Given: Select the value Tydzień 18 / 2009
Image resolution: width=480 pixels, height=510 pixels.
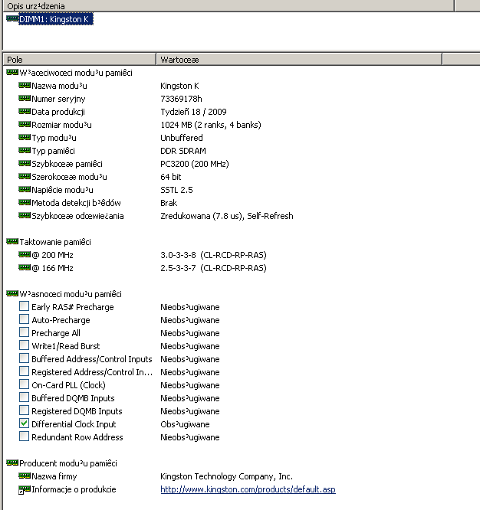Looking at the screenshot, I should 193,112.
